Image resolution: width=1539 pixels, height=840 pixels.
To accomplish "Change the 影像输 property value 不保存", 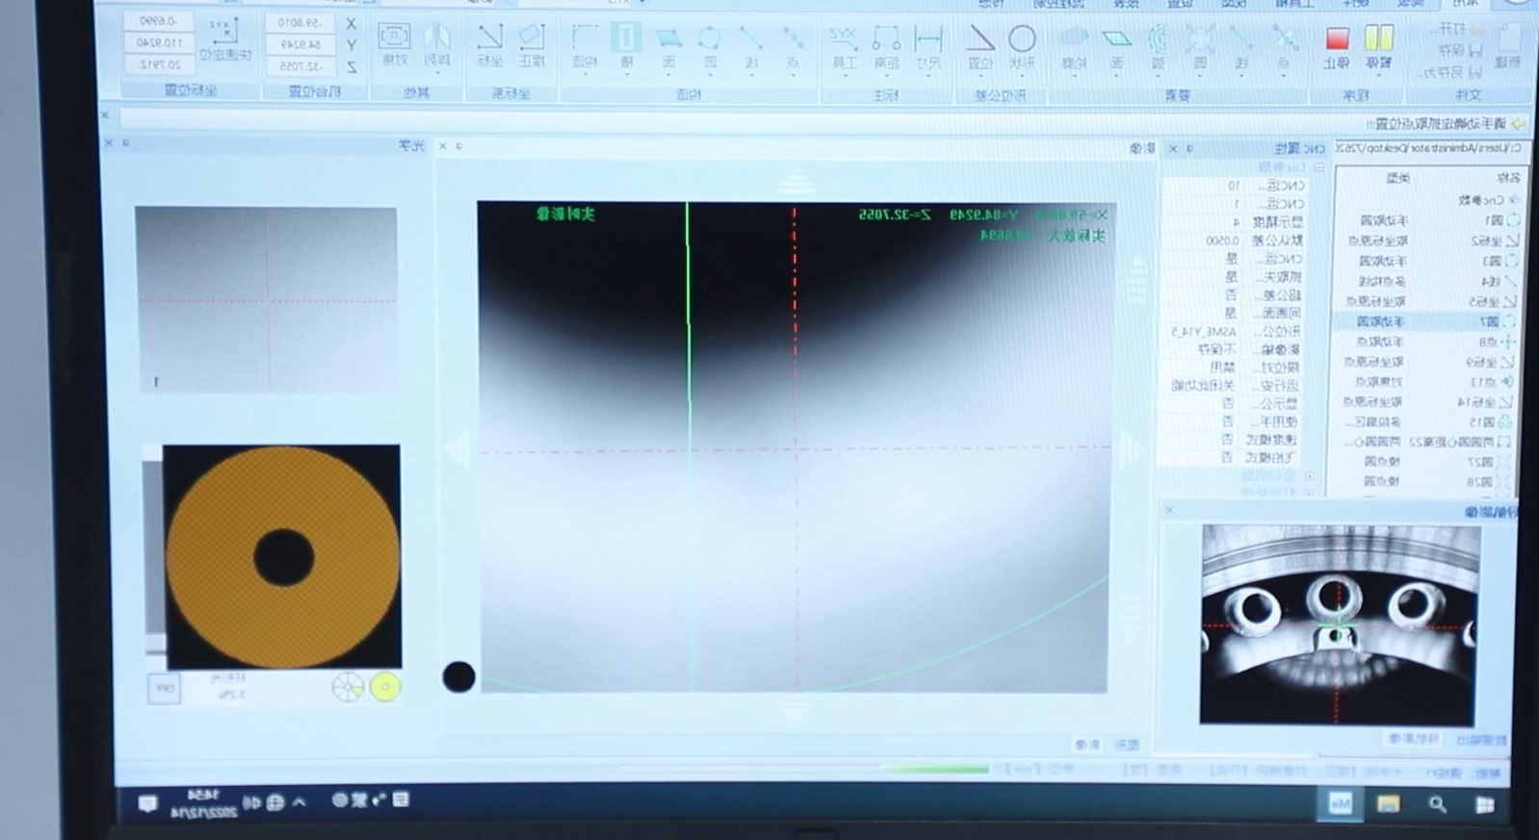I will pos(1215,349).
